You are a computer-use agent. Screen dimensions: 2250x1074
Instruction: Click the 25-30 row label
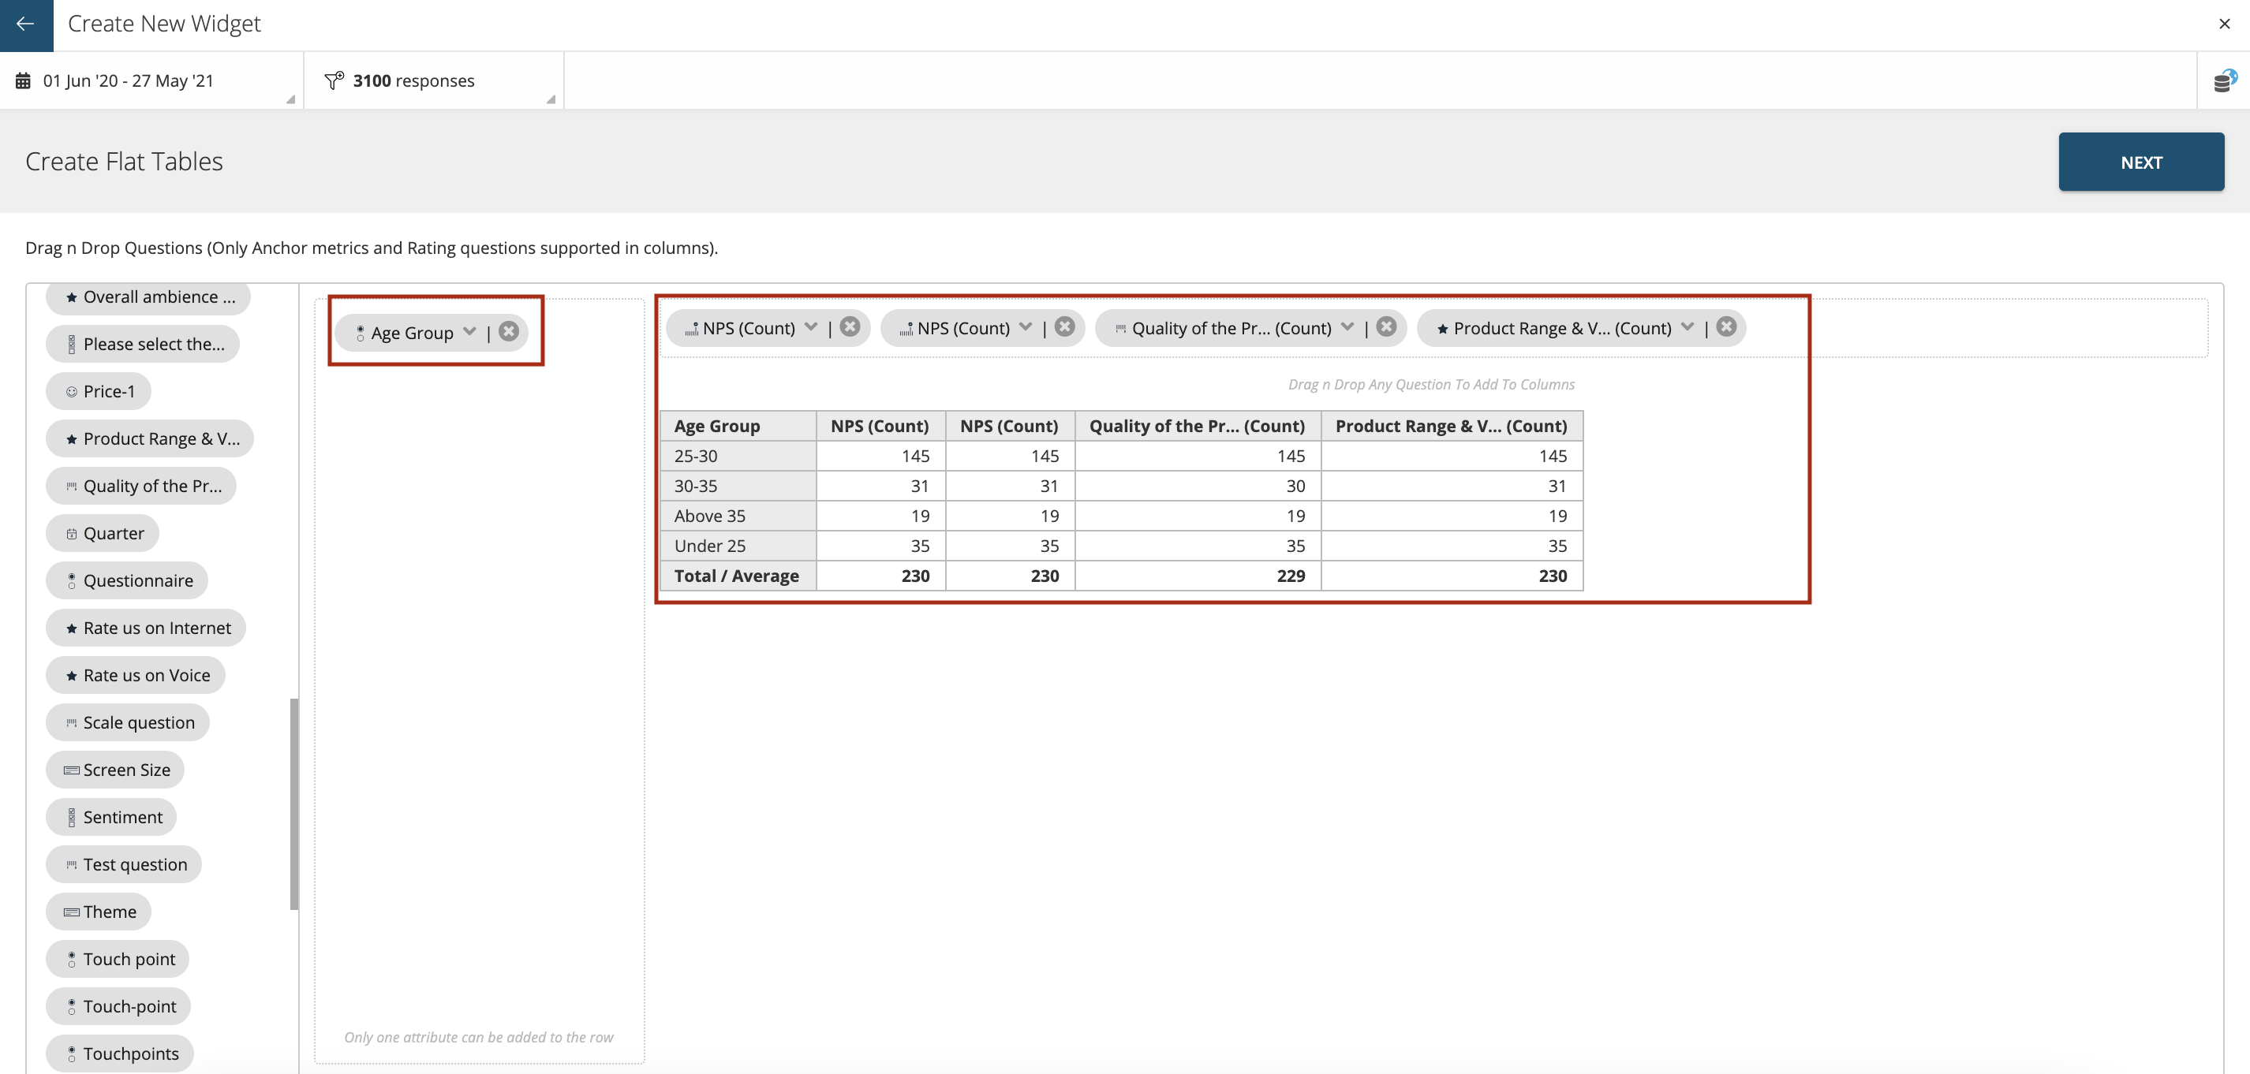click(738, 456)
